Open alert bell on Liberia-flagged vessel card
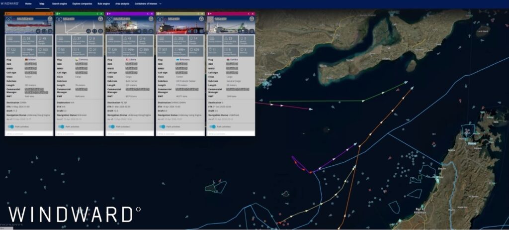509x230 pixels. point(151,19)
